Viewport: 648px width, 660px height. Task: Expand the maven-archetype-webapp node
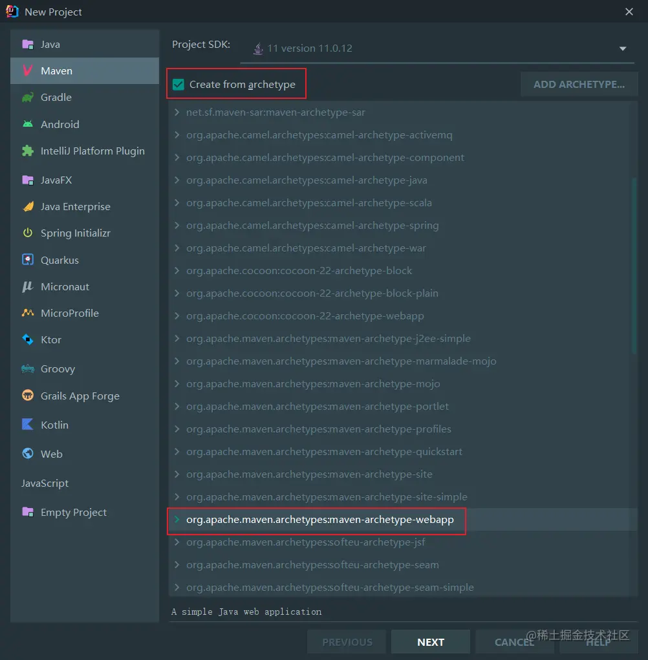[x=177, y=520]
